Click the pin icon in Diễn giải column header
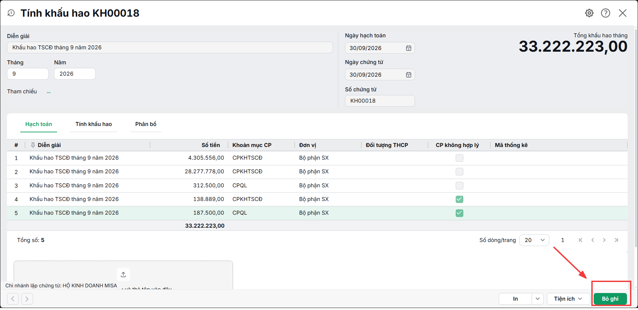The width and height of the screenshot is (638, 310). pos(33,145)
